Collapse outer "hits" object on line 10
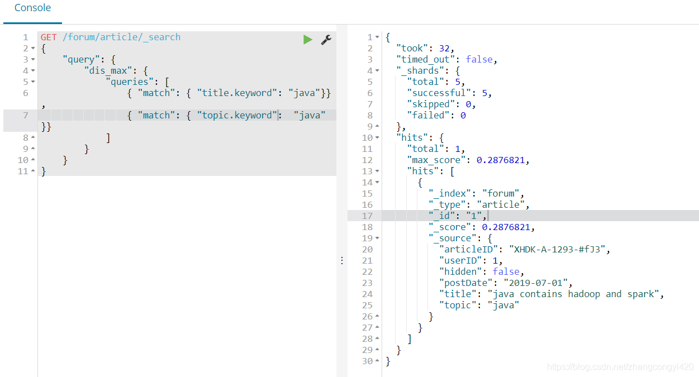The width and height of the screenshot is (699, 377). coord(378,138)
